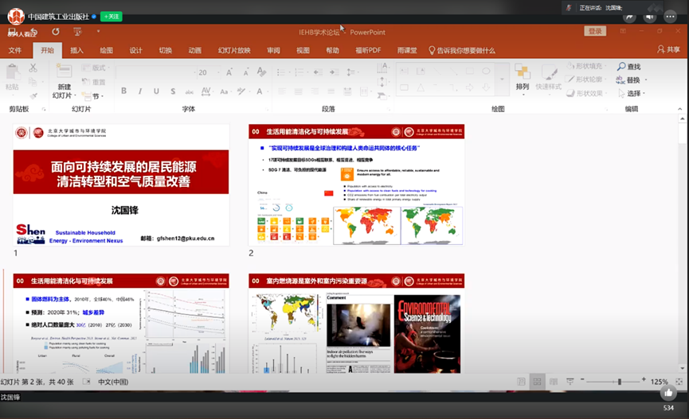Click the thumbs-up like button
This screenshot has width=689, height=419.
(668, 393)
